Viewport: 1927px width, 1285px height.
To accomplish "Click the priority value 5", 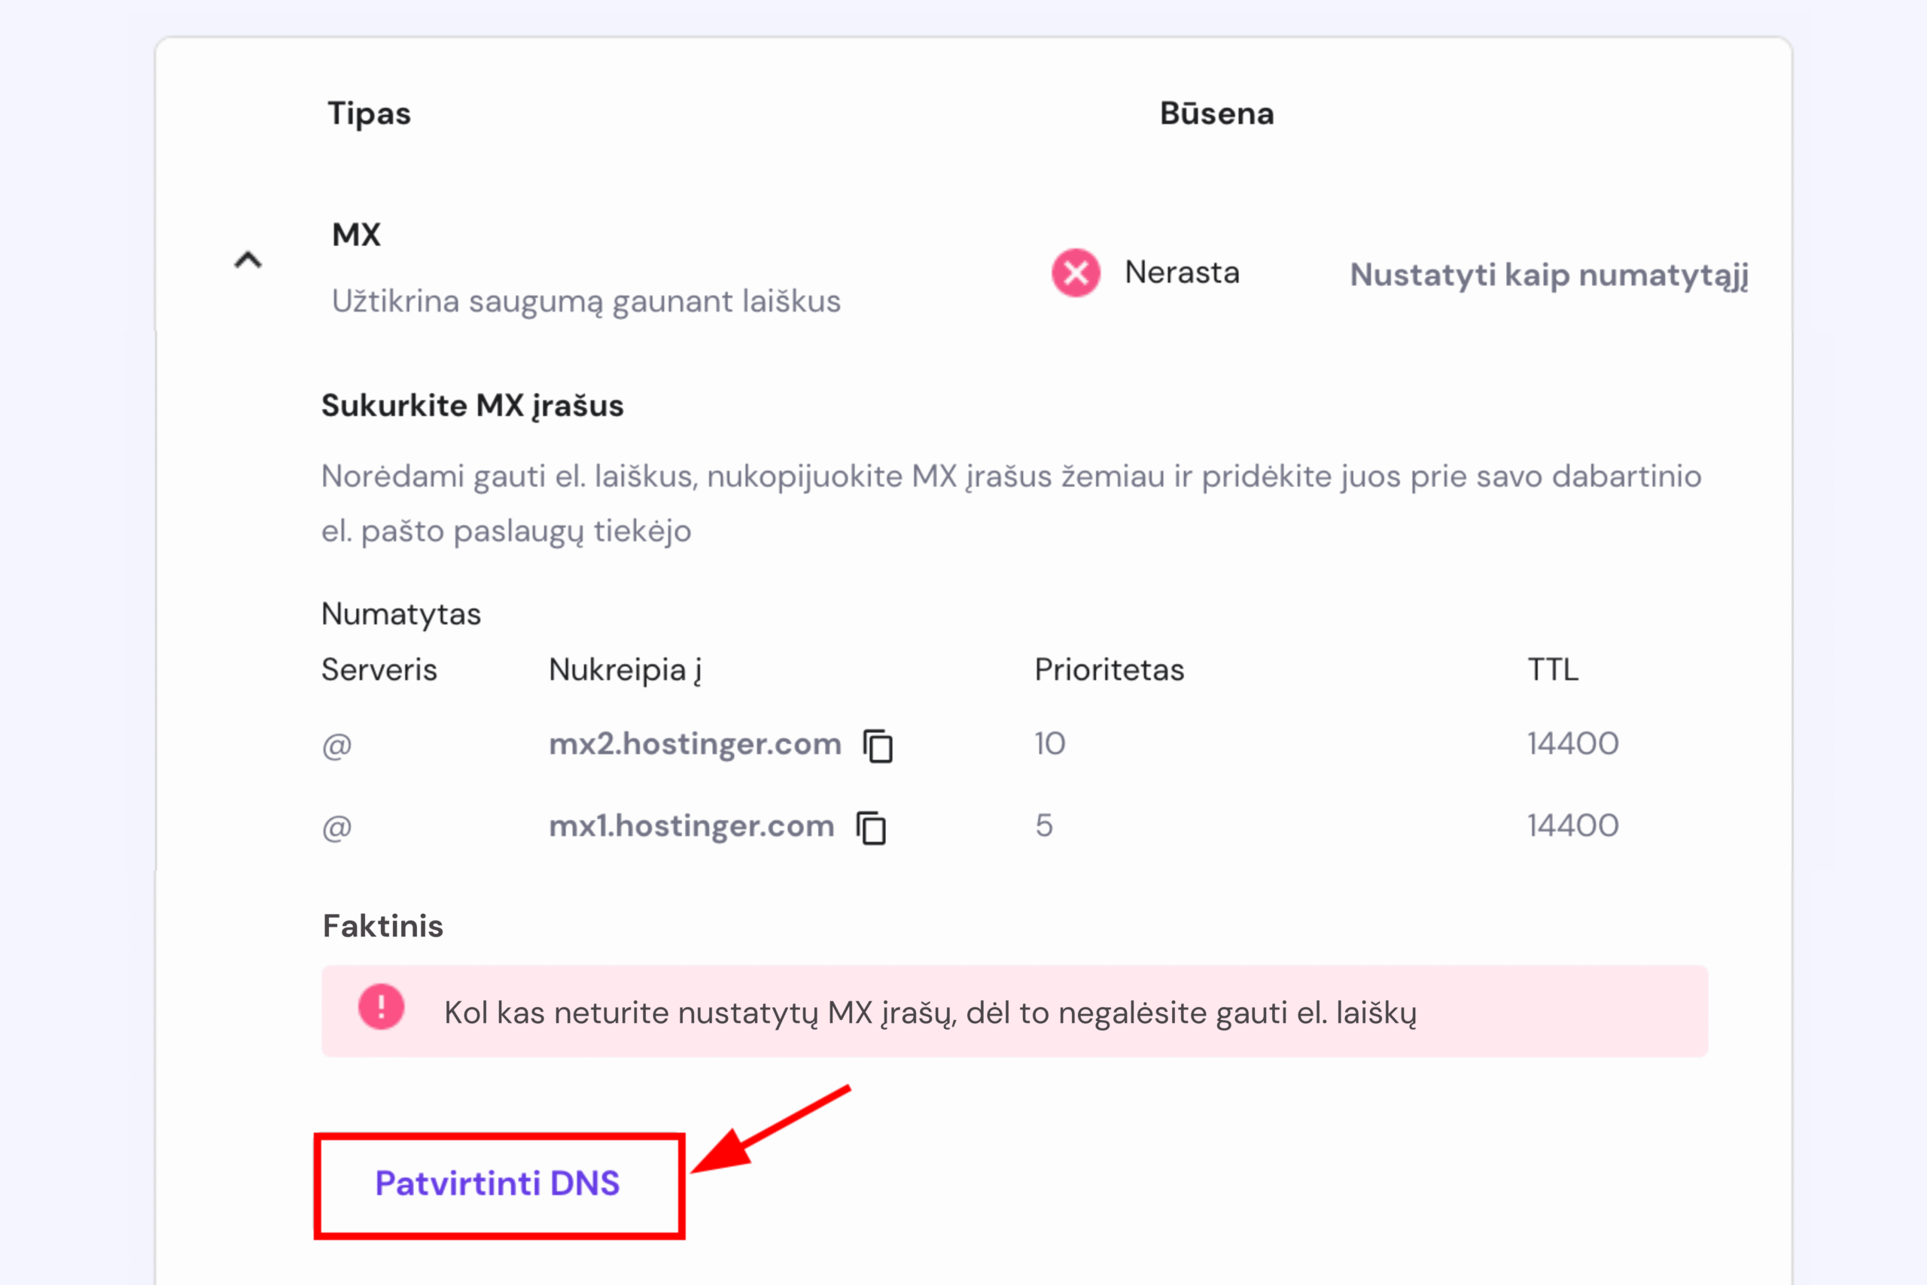I will 1044,826.
